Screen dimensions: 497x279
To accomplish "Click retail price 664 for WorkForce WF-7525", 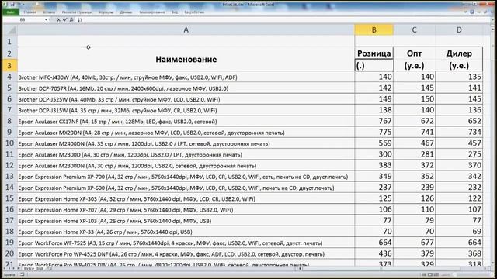I will pyautogui.click(x=374, y=243).
